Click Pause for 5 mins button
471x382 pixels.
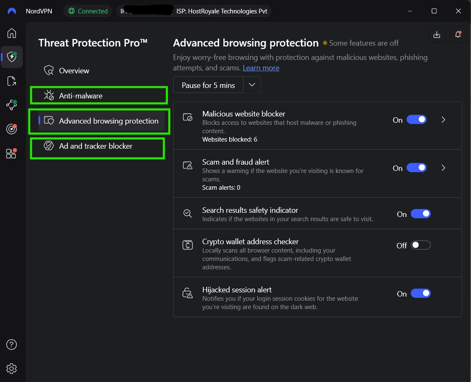[208, 85]
